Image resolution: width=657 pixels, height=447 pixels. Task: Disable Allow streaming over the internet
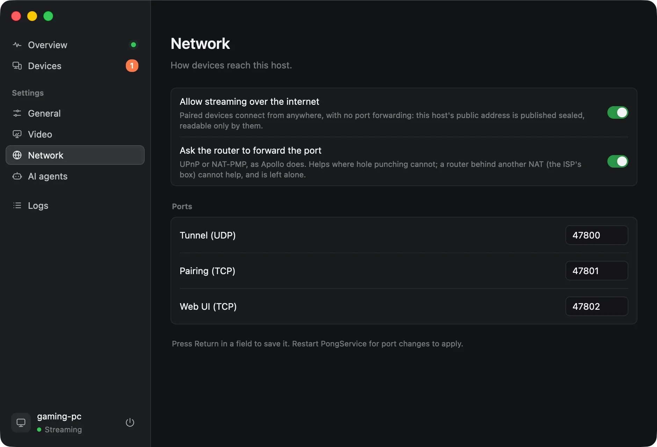618,112
